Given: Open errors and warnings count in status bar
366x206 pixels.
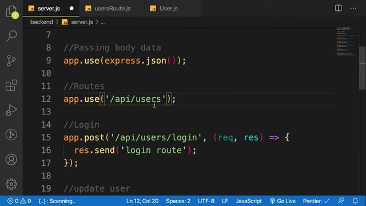Looking at the screenshot, I should 19,201.
